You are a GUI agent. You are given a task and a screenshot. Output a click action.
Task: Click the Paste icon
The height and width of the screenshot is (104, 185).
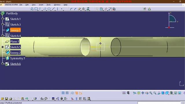(23, 99)
